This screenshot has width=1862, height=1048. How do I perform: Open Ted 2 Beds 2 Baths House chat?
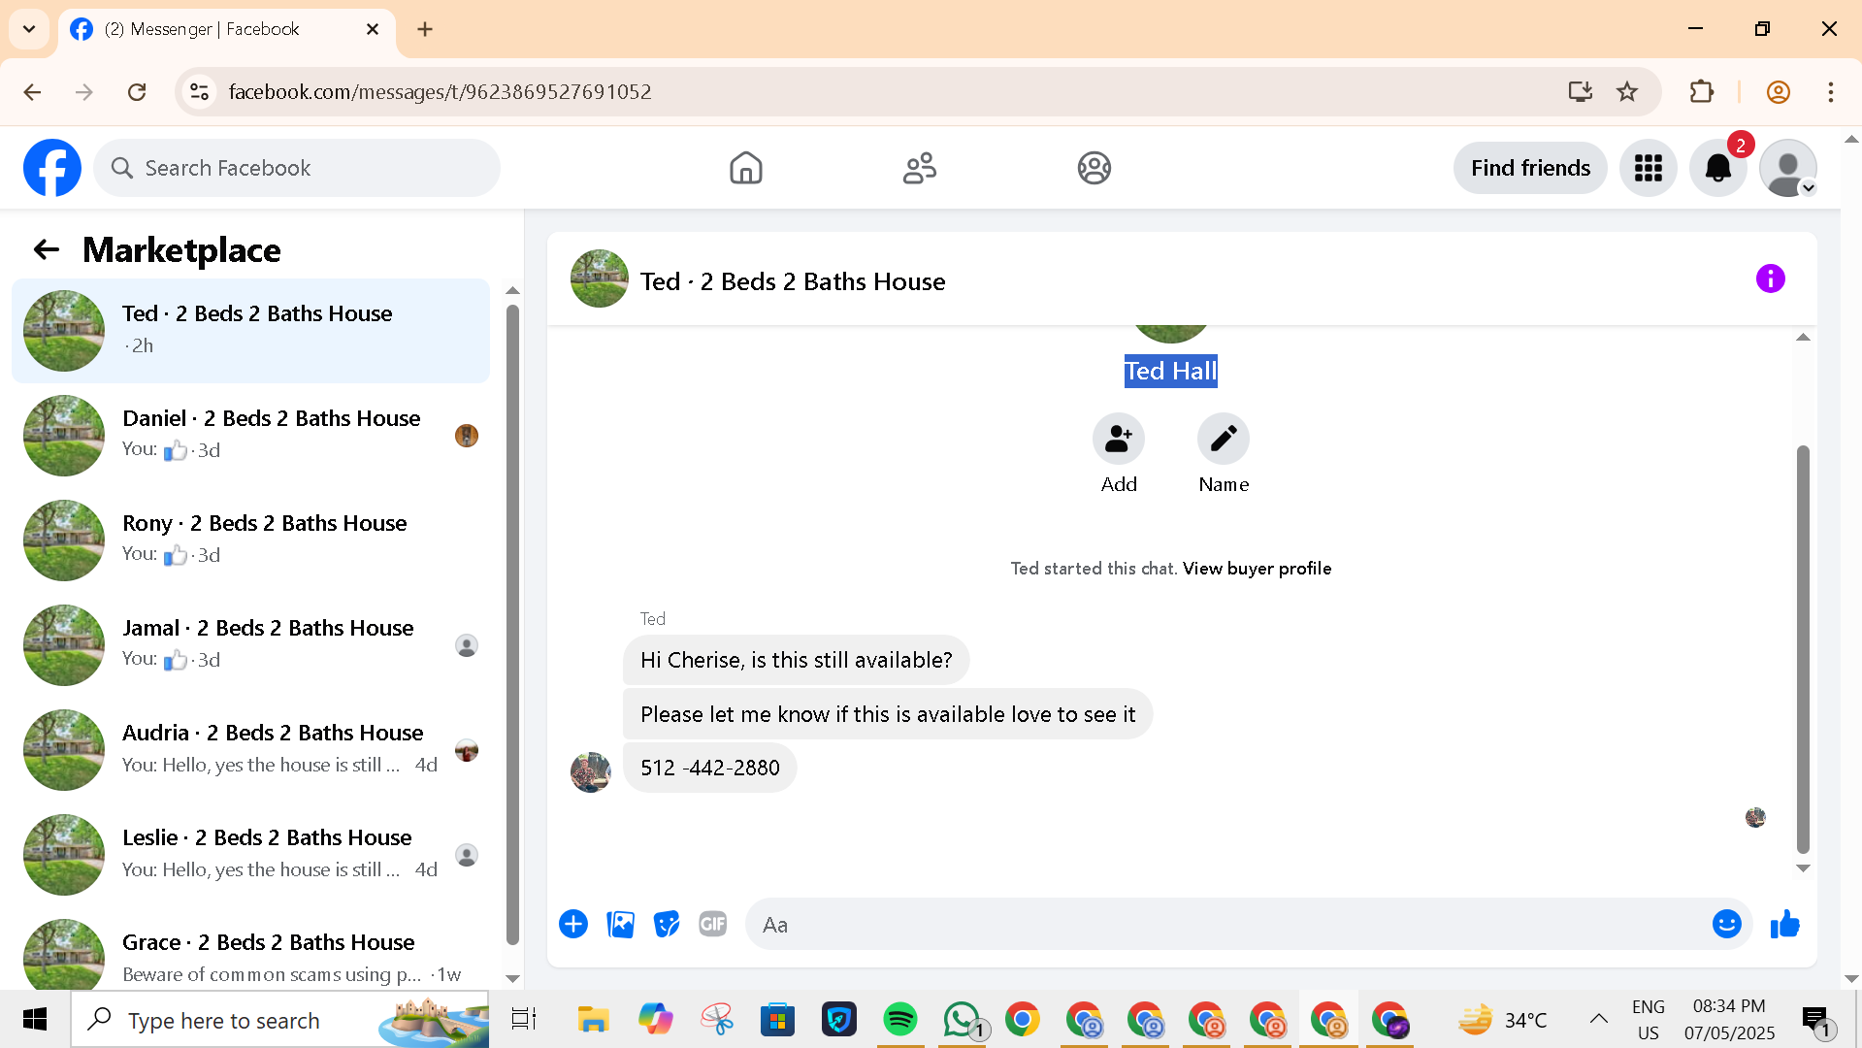coord(250,331)
